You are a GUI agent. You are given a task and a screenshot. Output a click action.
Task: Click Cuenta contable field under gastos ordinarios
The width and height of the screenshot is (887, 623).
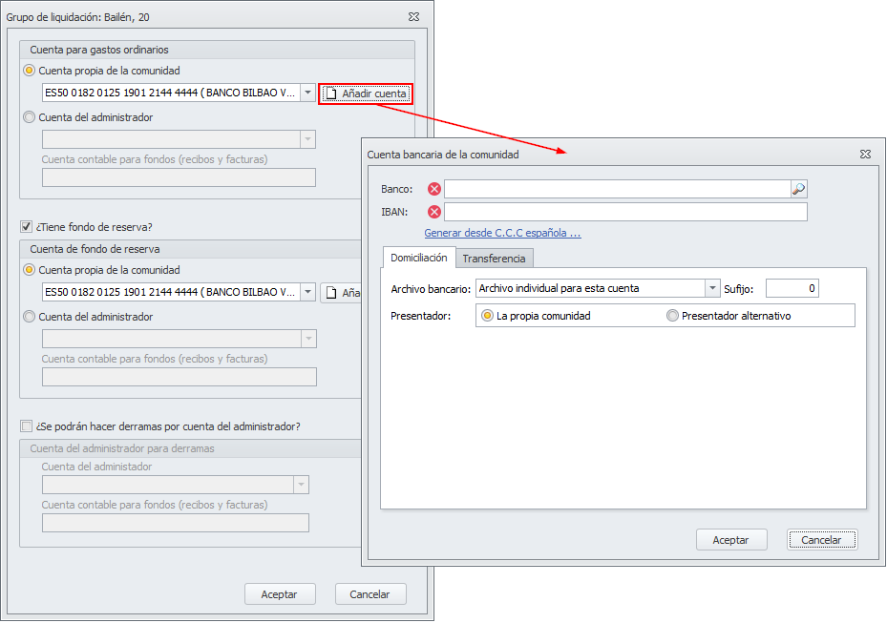point(179,177)
